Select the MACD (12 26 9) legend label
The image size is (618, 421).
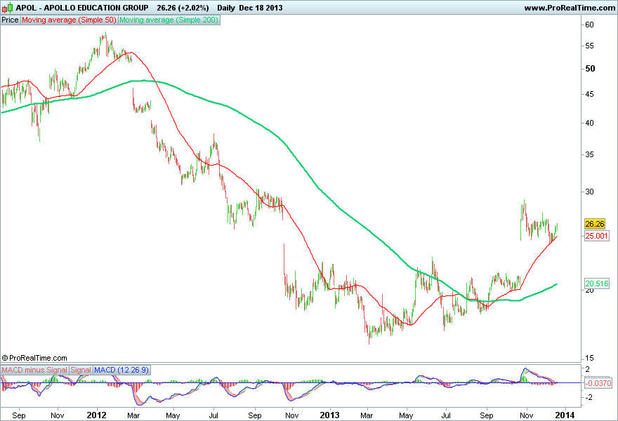coord(121,370)
